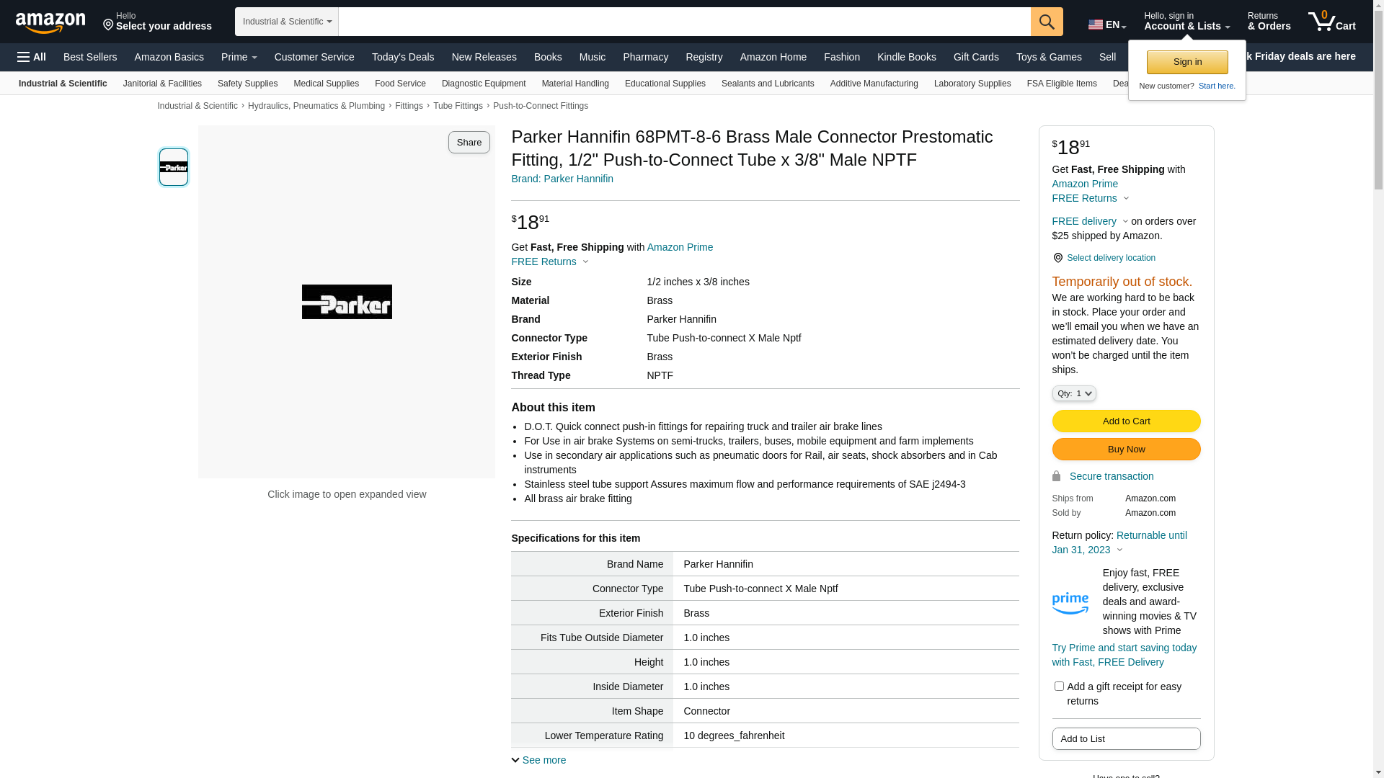Check the gift receipt checkbox

(x=1059, y=687)
